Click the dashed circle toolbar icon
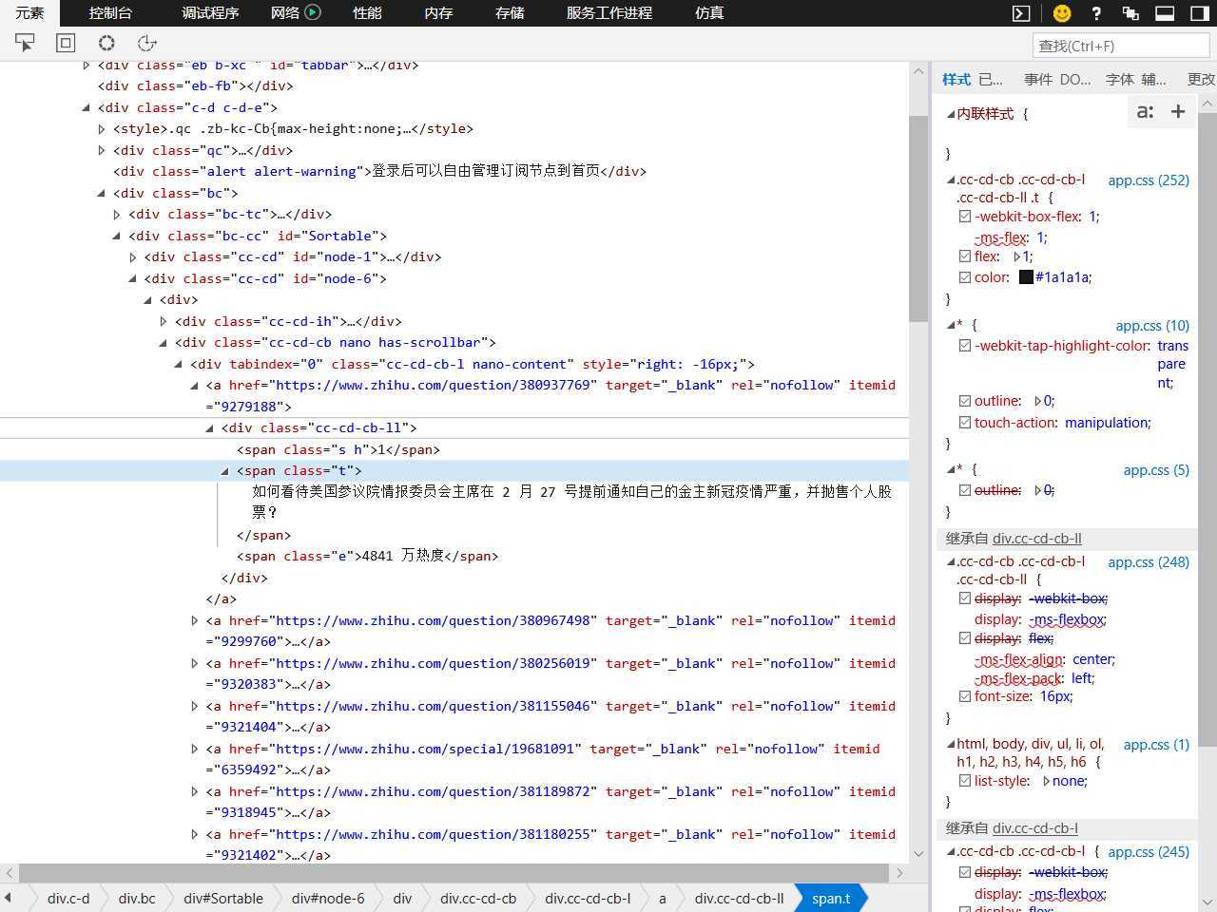 (106, 43)
